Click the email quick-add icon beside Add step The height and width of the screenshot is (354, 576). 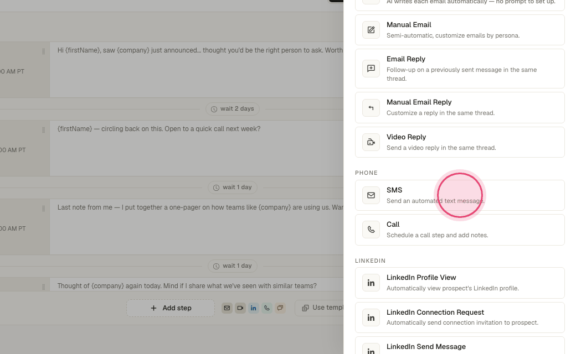(x=227, y=308)
